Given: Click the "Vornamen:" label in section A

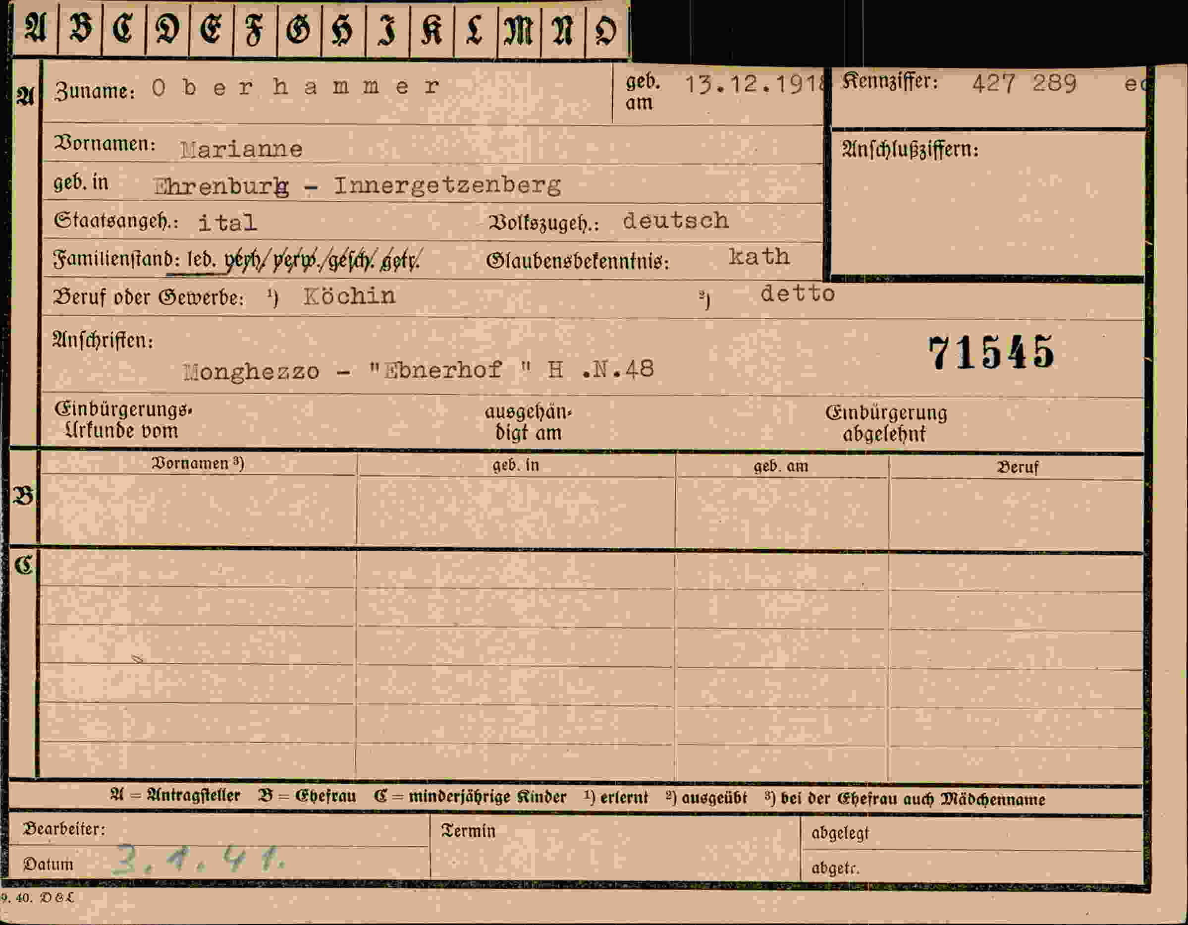Looking at the screenshot, I should 105,144.
